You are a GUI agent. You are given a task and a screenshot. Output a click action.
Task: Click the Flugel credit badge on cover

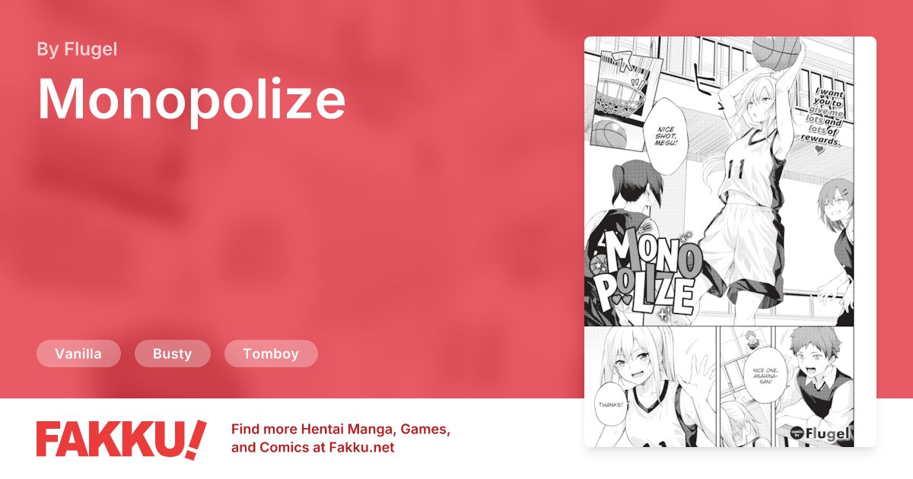tap(819, 434)
